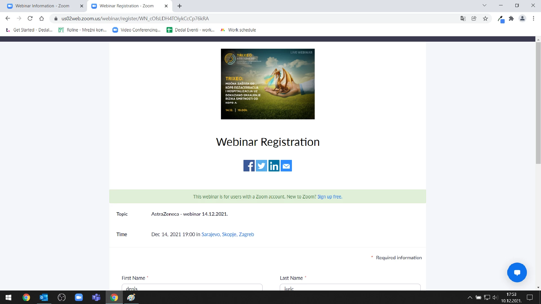Open Sarajevo, Skopje, Zagreb timezone link

click(227, 234)
